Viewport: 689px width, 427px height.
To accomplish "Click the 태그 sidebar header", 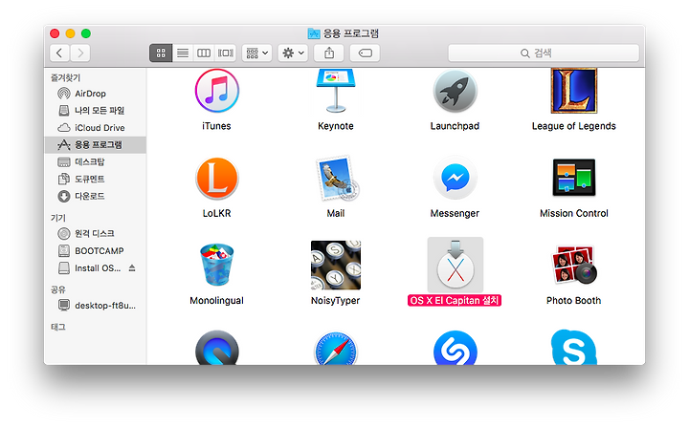I will [x=58, y=327].
